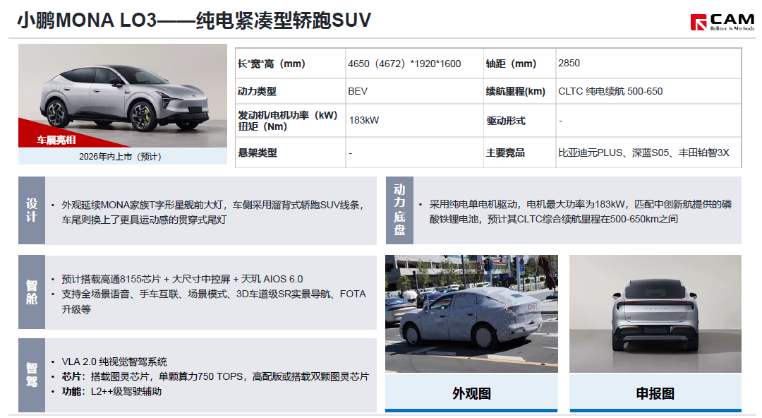The width and height of the screenshot is (762, 418).
Task: Select "CLTC 纯电续航 500-650" value
Action: (610, 92)
